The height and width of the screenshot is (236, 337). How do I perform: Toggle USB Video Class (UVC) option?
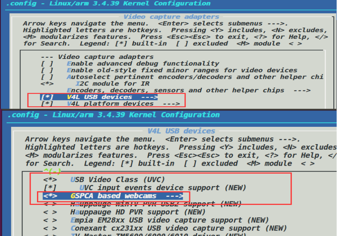(104, 179)
